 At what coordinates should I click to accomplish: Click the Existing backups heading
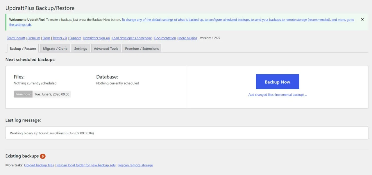tap(22, 156)
